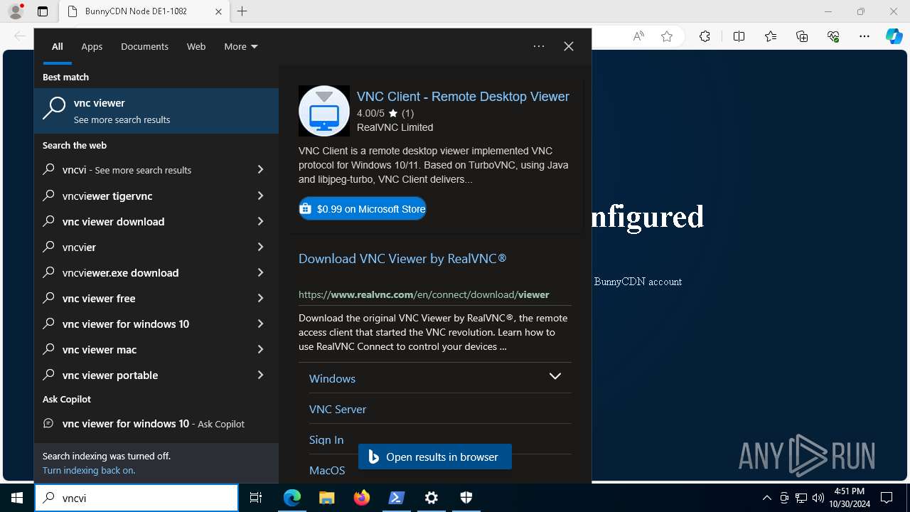Open Edge Browser essentials heart icon
910x512 pixels.
pyautogui.click(x=833, y=36)
